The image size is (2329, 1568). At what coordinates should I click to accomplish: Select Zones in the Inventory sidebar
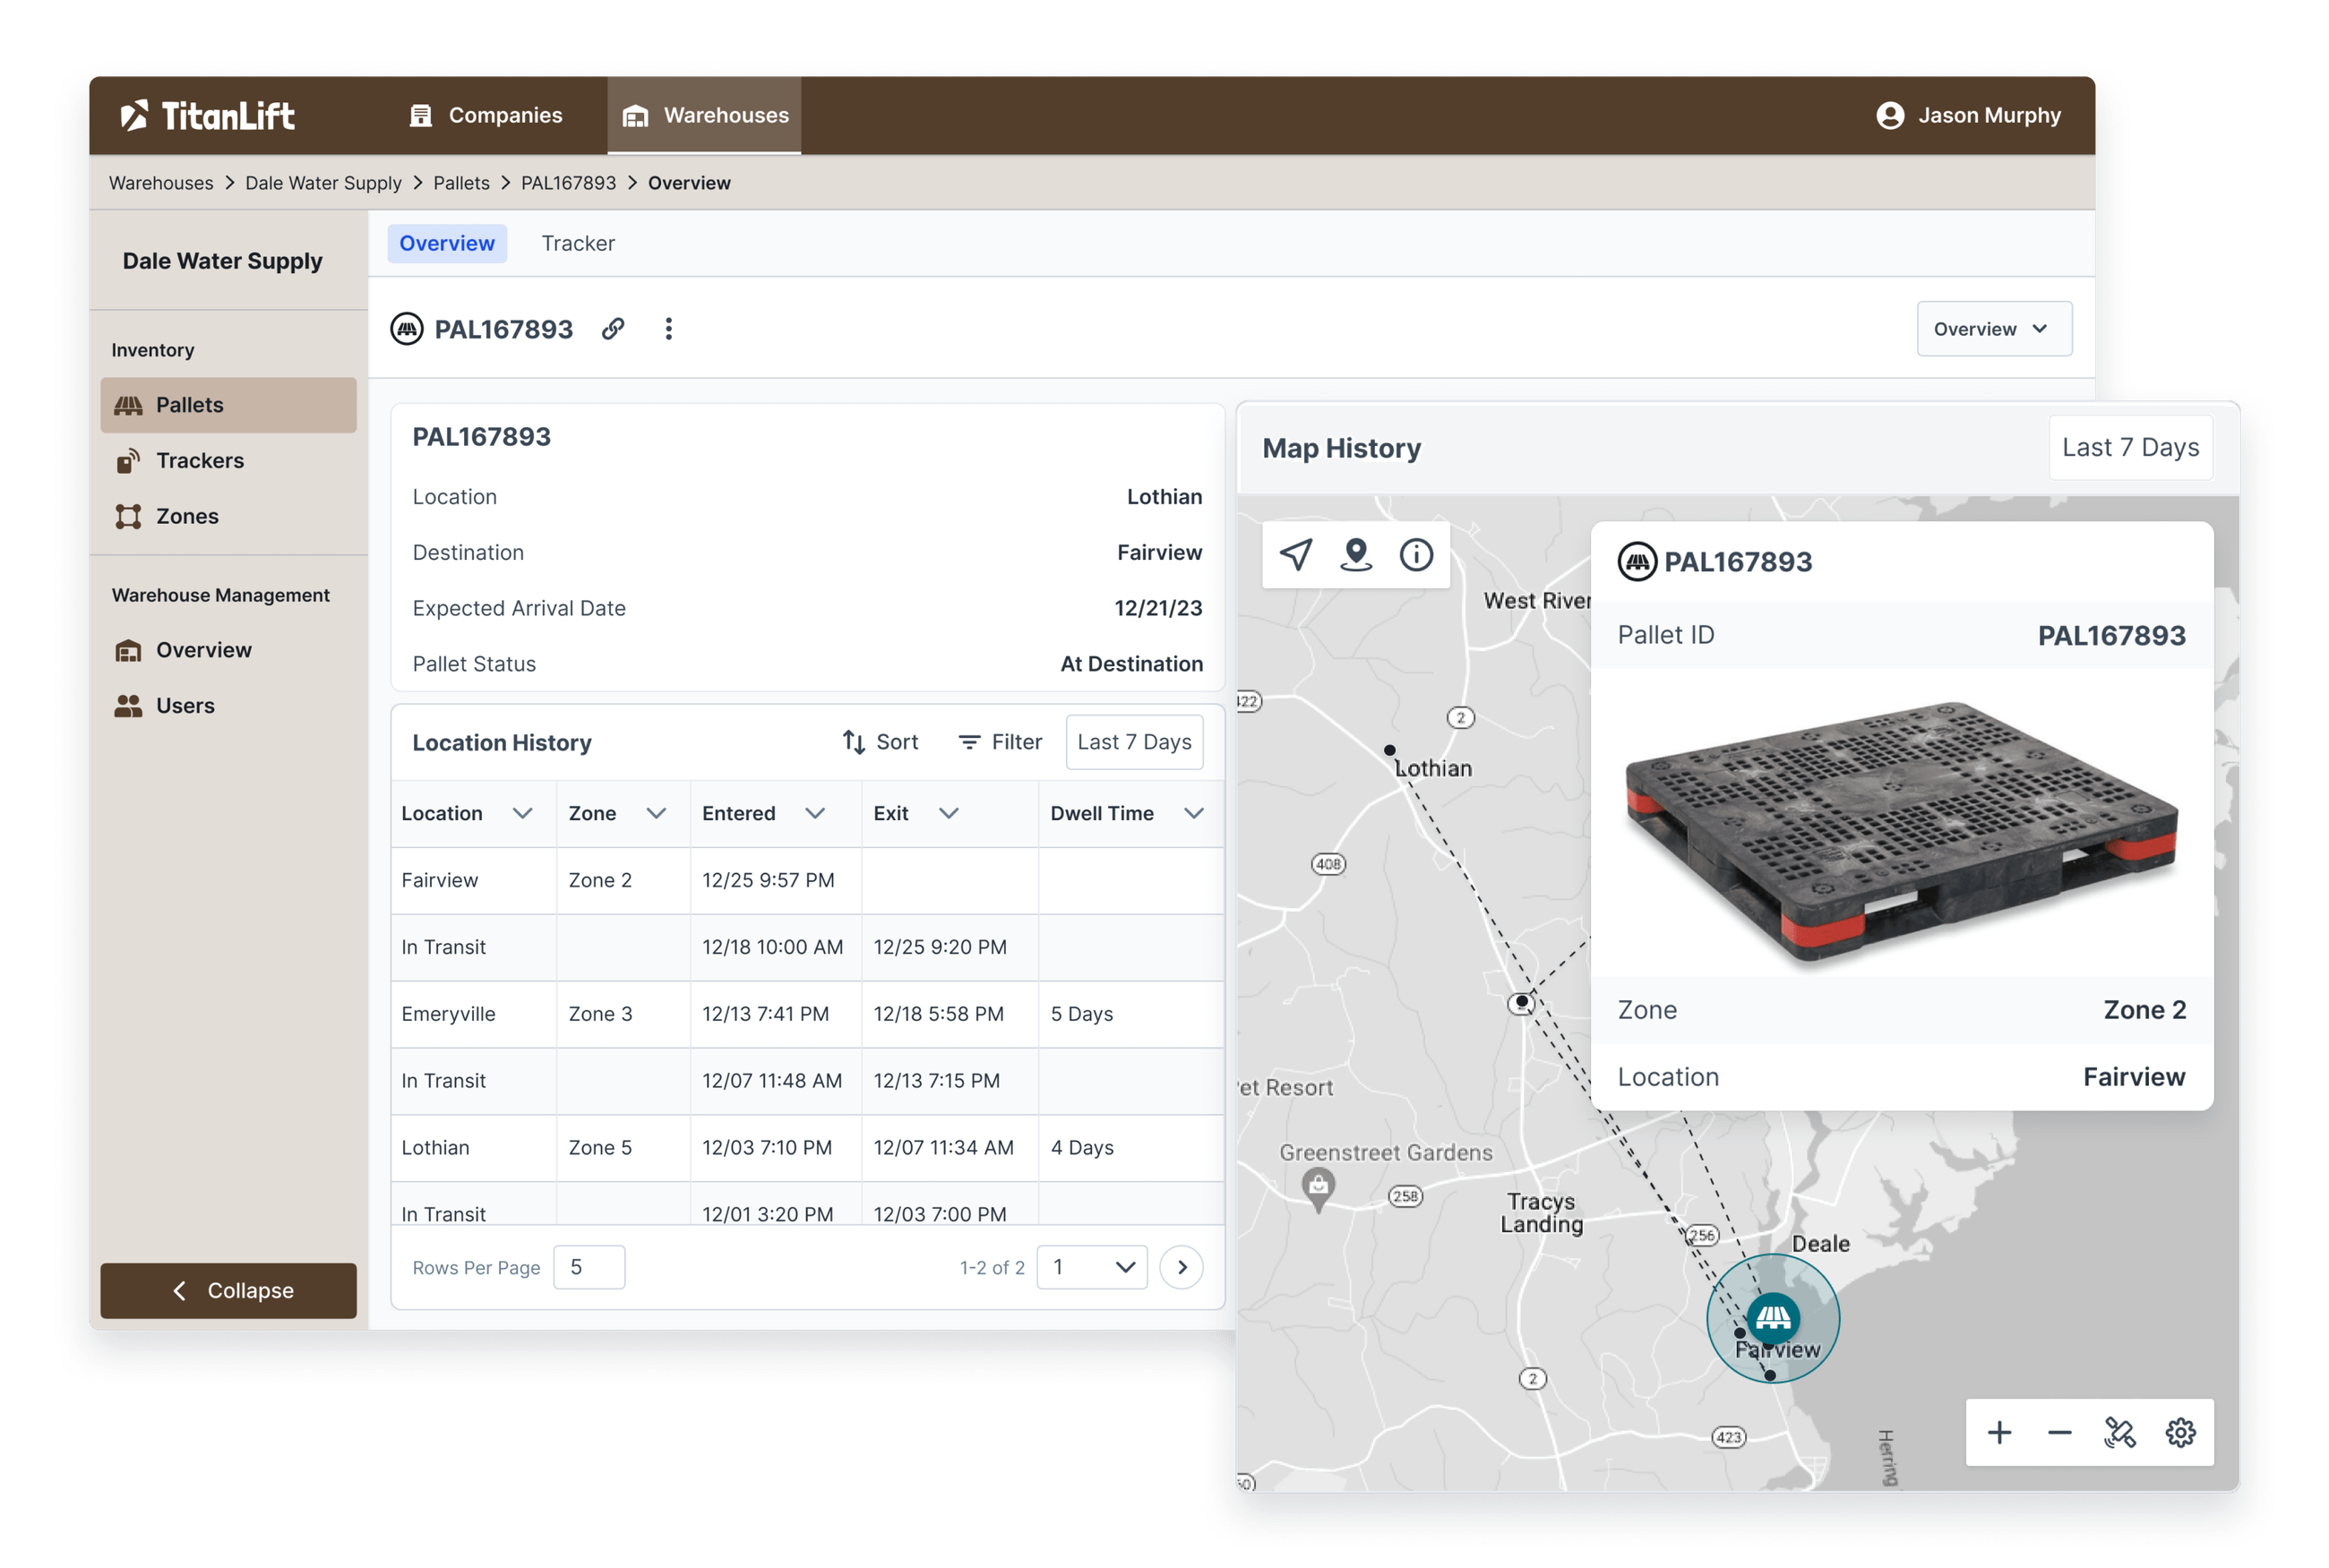tap(187, 516)
